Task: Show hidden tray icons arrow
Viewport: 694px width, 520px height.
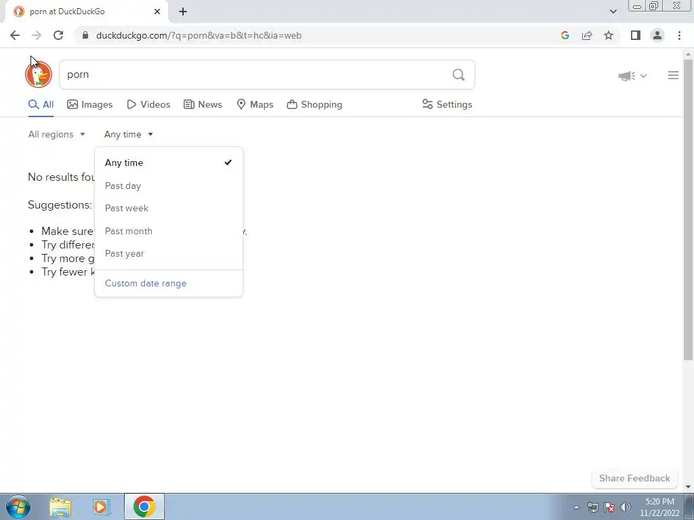Action: coord(576,507)
